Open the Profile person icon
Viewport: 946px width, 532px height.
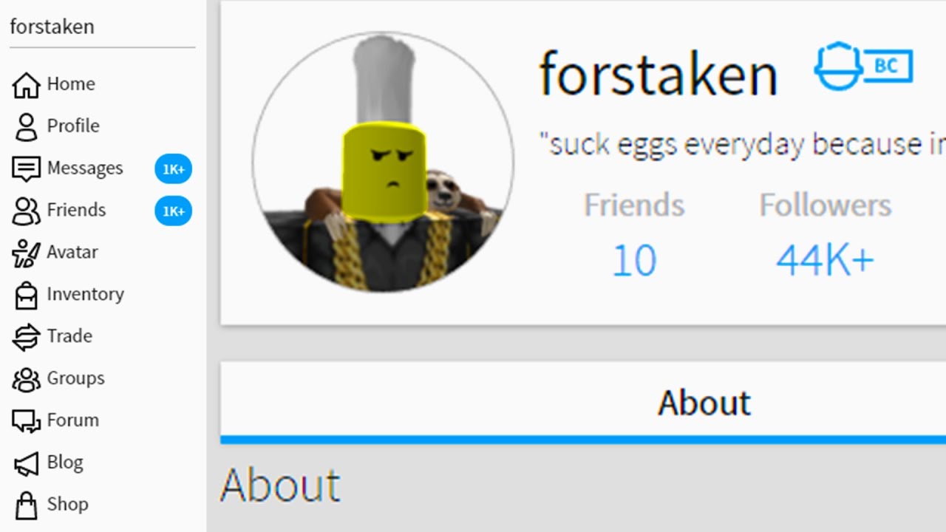[26, 126]
